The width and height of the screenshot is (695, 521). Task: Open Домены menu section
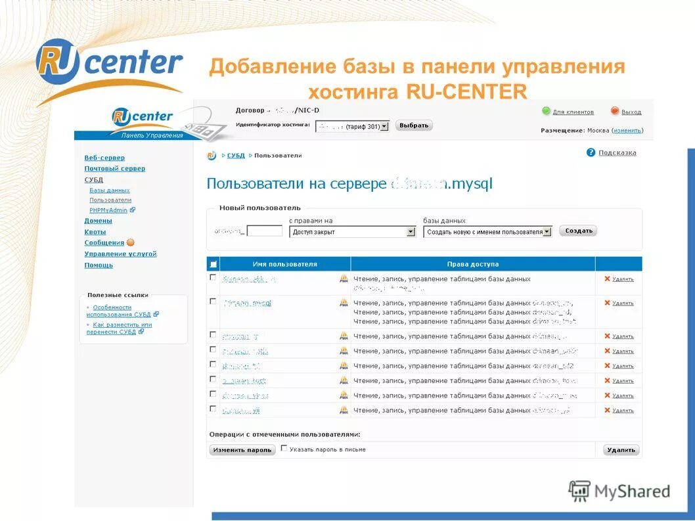pyautogui.click(x=99, y=220)
